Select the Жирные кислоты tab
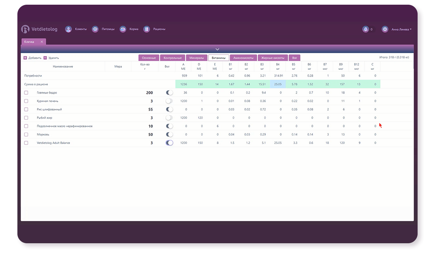 273,58
